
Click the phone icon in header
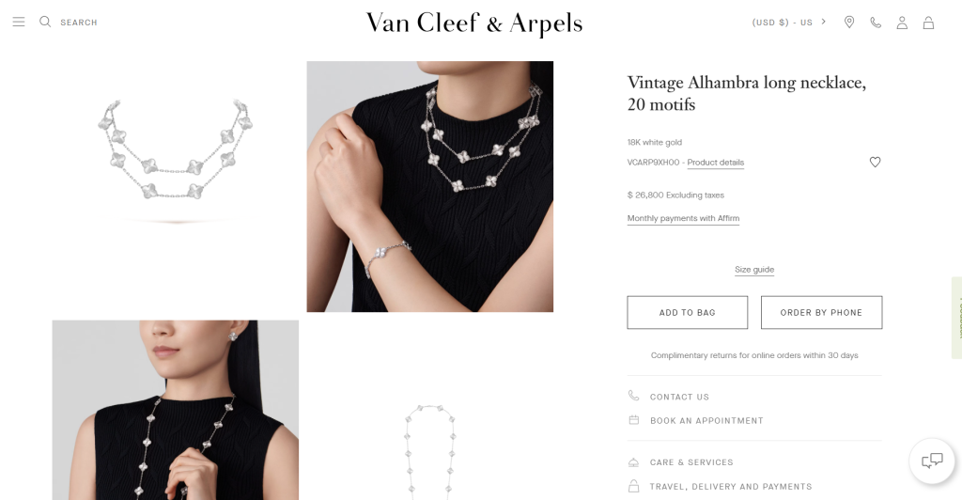(x=876, y=23)
